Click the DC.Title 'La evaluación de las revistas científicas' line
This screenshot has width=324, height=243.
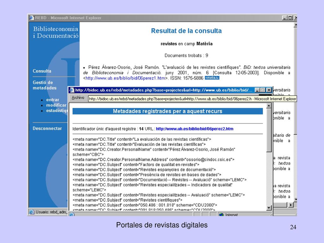(x=142, y=139)
